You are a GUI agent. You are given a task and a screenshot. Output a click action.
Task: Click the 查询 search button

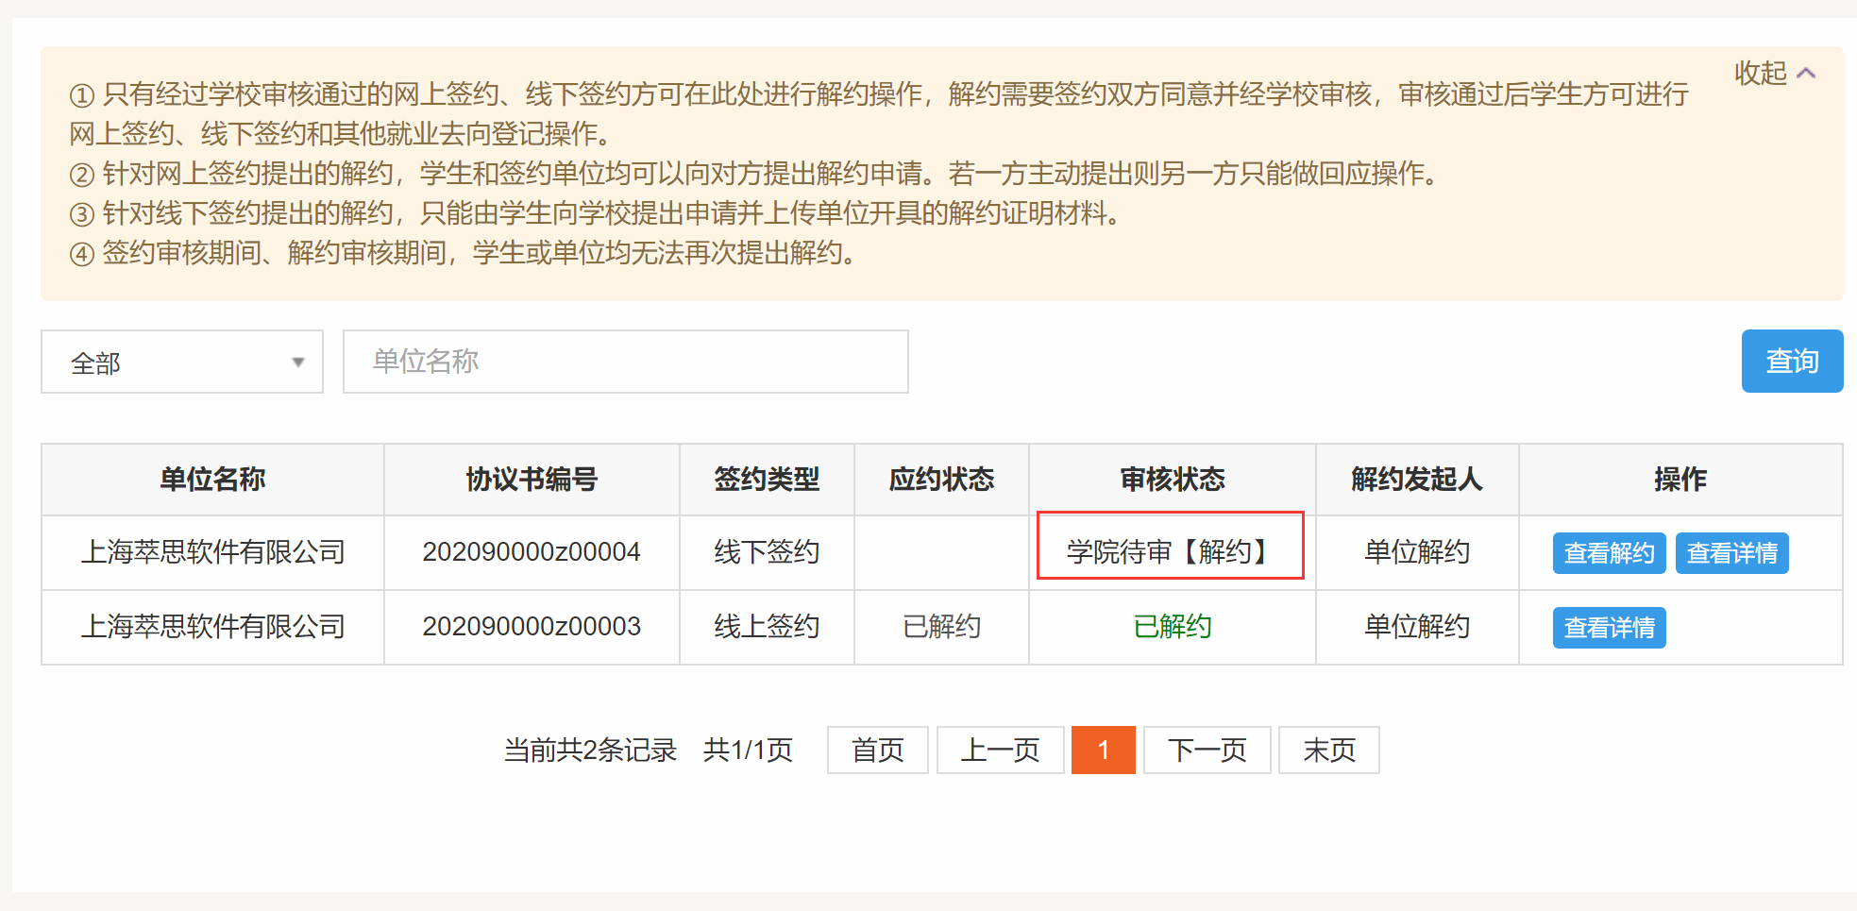[x=1792, y=361]
